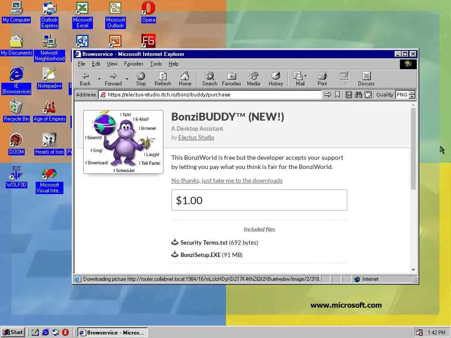Click the page's vertical scrollbar thumb
This screenshot has height=338, width=451.
pyautogui.click(x=413, y=149)
